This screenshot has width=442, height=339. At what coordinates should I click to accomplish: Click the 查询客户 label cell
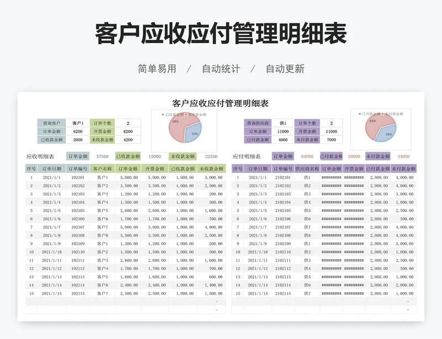51,123
